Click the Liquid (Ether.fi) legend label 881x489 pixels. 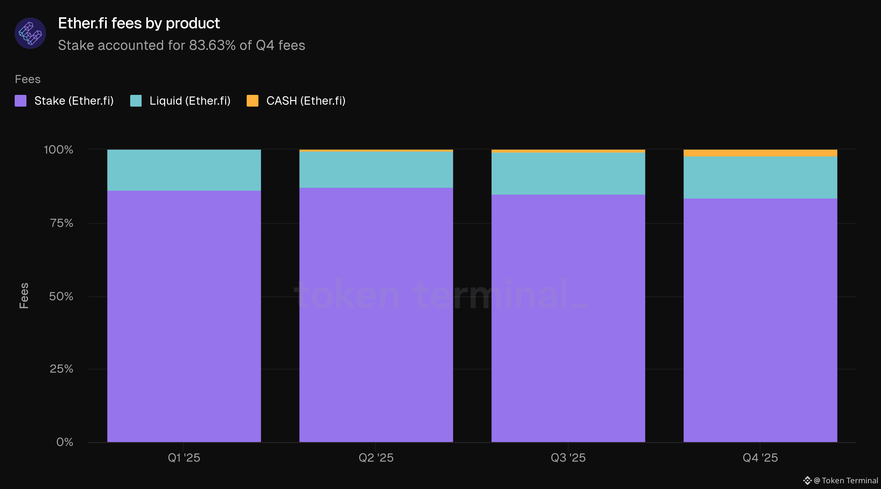pos(190,101)
